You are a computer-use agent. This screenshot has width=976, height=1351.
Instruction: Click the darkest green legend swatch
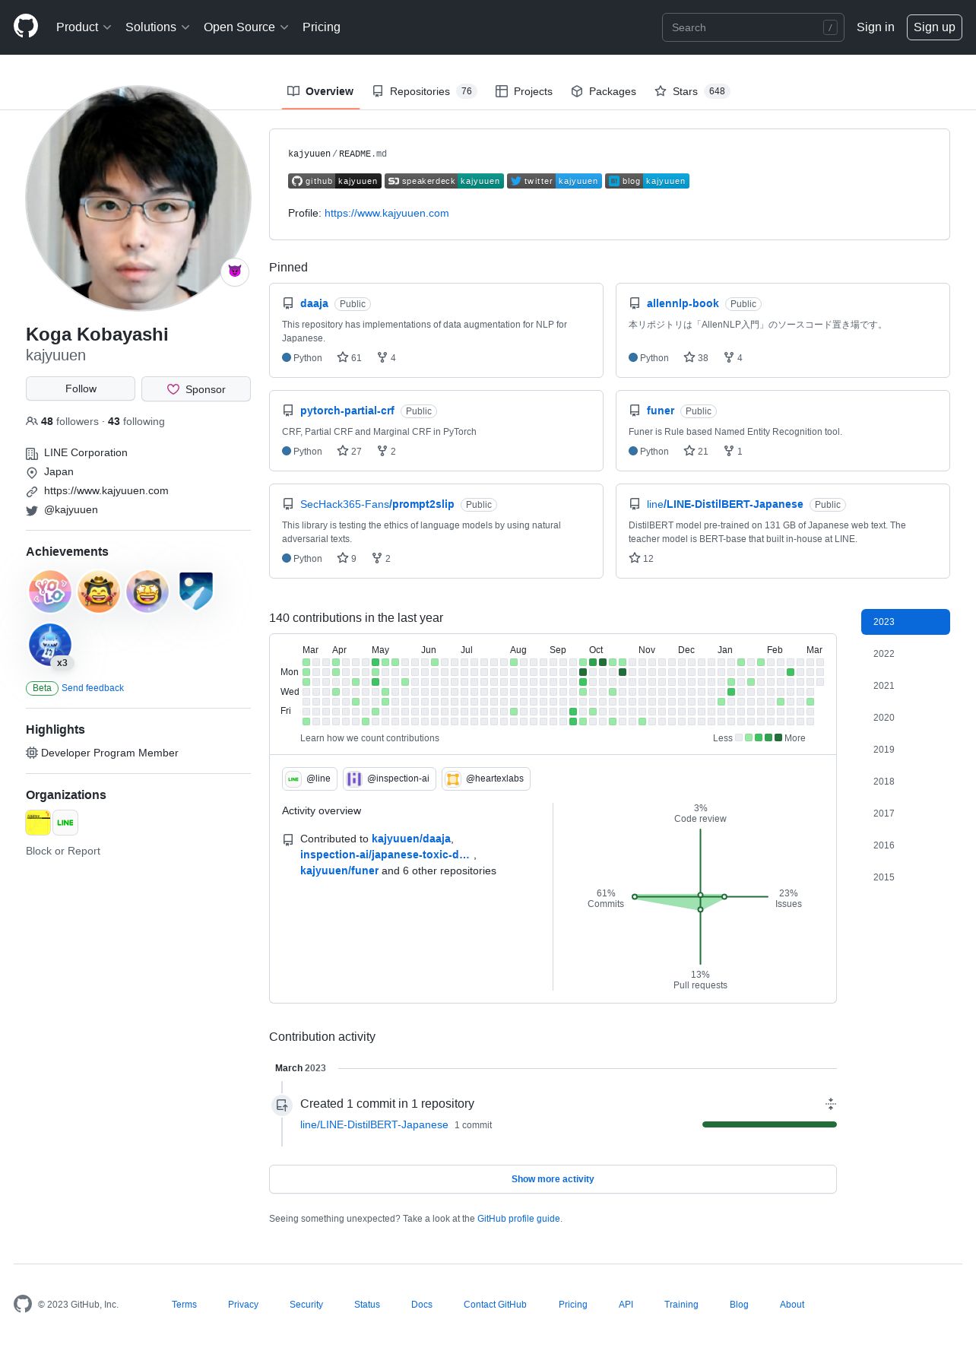778,737
